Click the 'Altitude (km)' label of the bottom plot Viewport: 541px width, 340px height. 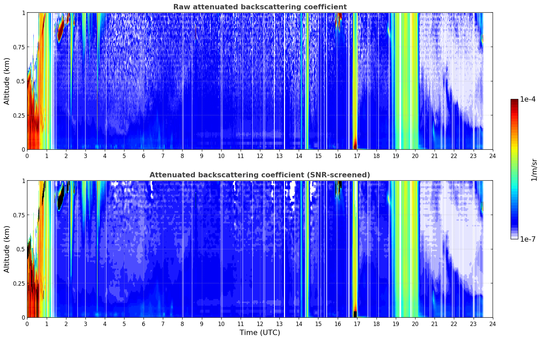point(7,249)
